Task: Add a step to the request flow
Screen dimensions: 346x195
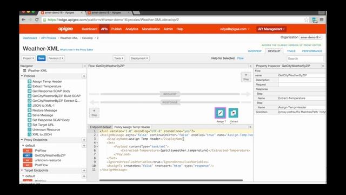Action: (x=246, y=77)
